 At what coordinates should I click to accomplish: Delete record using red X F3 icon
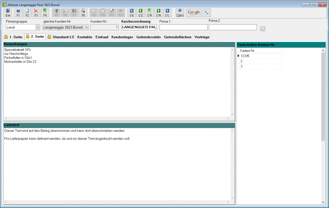(x=36, y=13)
